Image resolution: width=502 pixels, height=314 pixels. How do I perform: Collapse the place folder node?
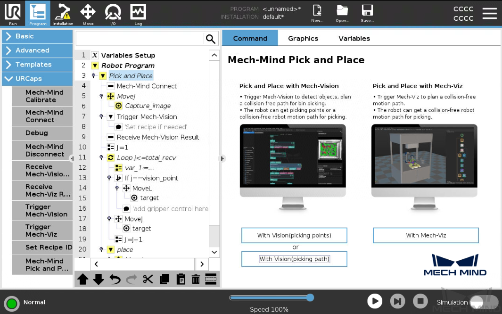[x=111, y=250]
